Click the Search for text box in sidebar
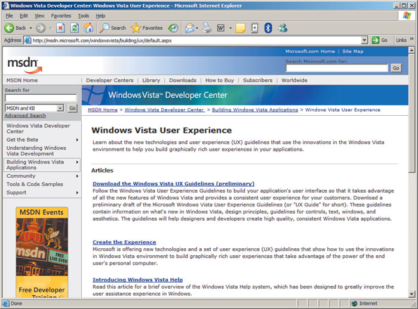Screen dimensions: 418x309 pos(41,98)
